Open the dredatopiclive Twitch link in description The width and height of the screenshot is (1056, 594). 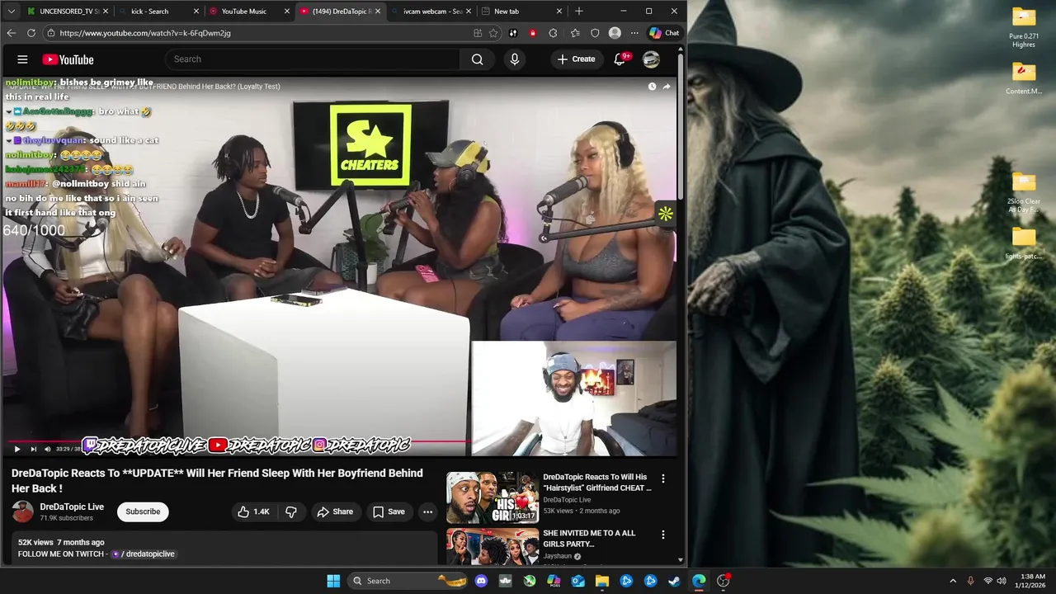[144, 554]
